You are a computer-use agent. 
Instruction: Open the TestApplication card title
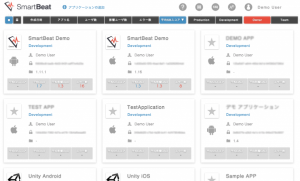tap(146, 107)
